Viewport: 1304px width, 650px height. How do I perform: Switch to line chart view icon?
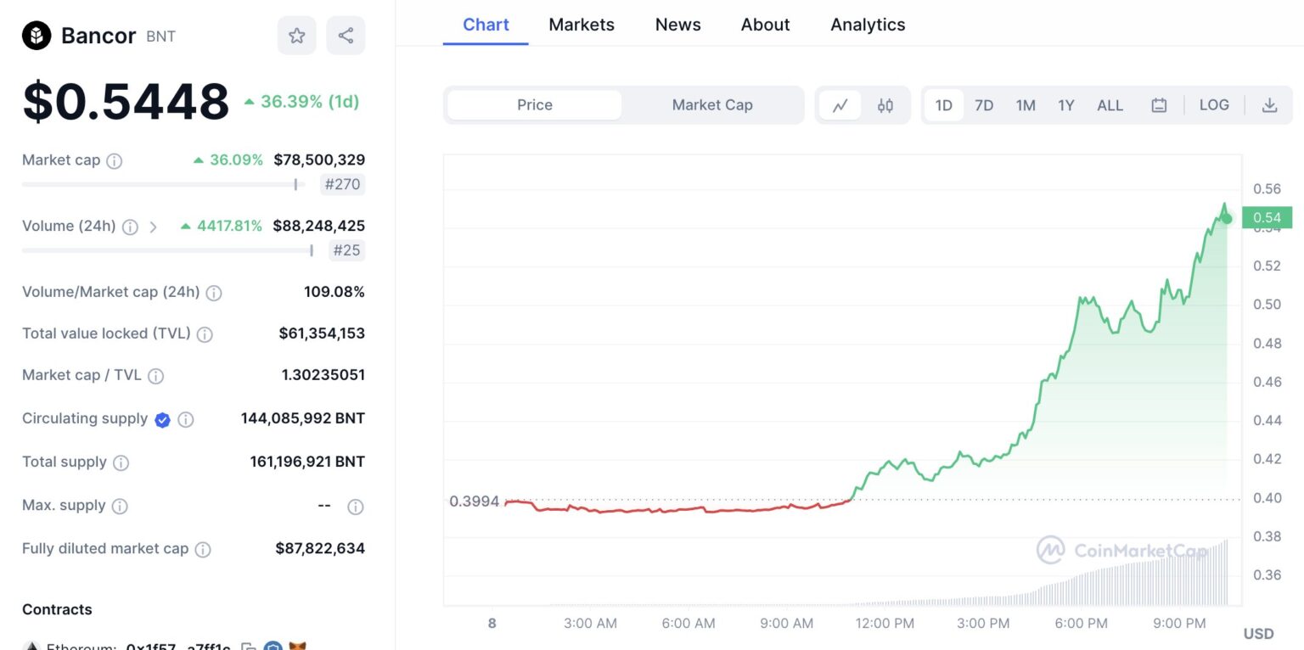[x=840, y=105]
